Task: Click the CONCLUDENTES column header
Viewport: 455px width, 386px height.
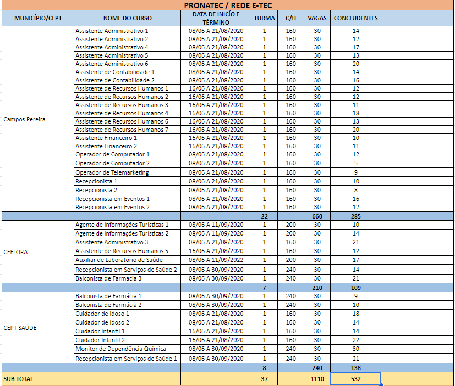Action: tap(355, 18)
